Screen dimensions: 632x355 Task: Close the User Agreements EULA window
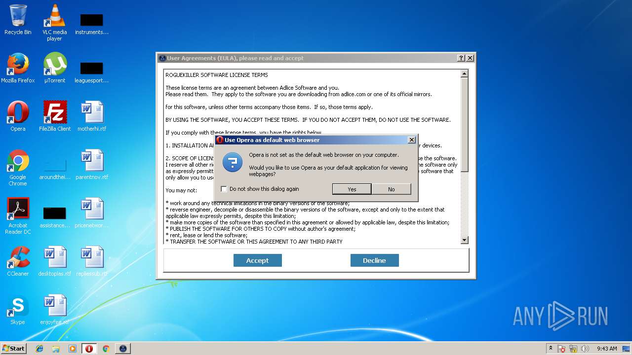pos(470,58)
